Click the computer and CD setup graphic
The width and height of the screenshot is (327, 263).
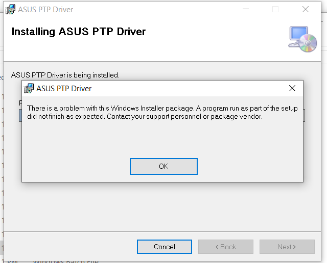point(302,39)
